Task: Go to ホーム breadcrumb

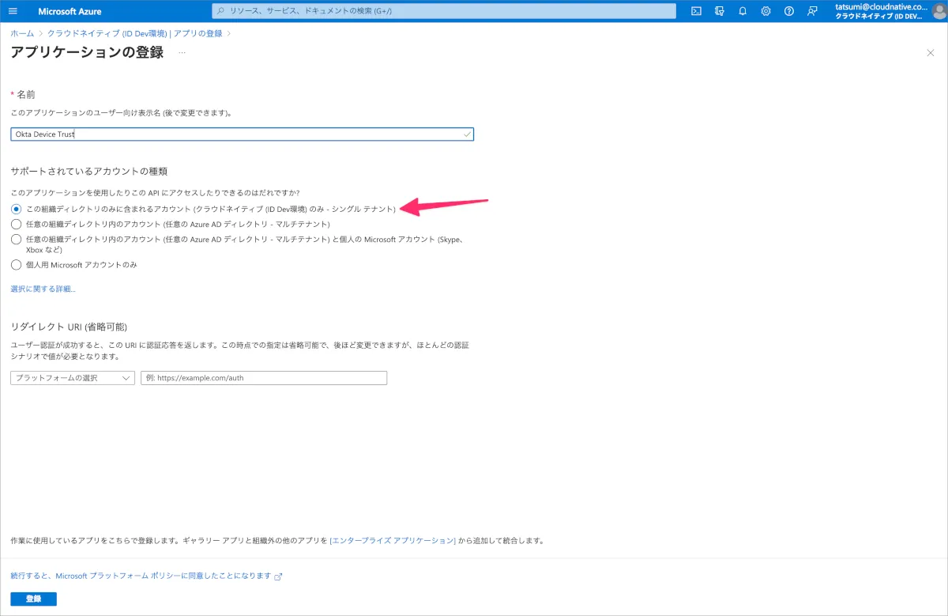Action: pos(22,34)
